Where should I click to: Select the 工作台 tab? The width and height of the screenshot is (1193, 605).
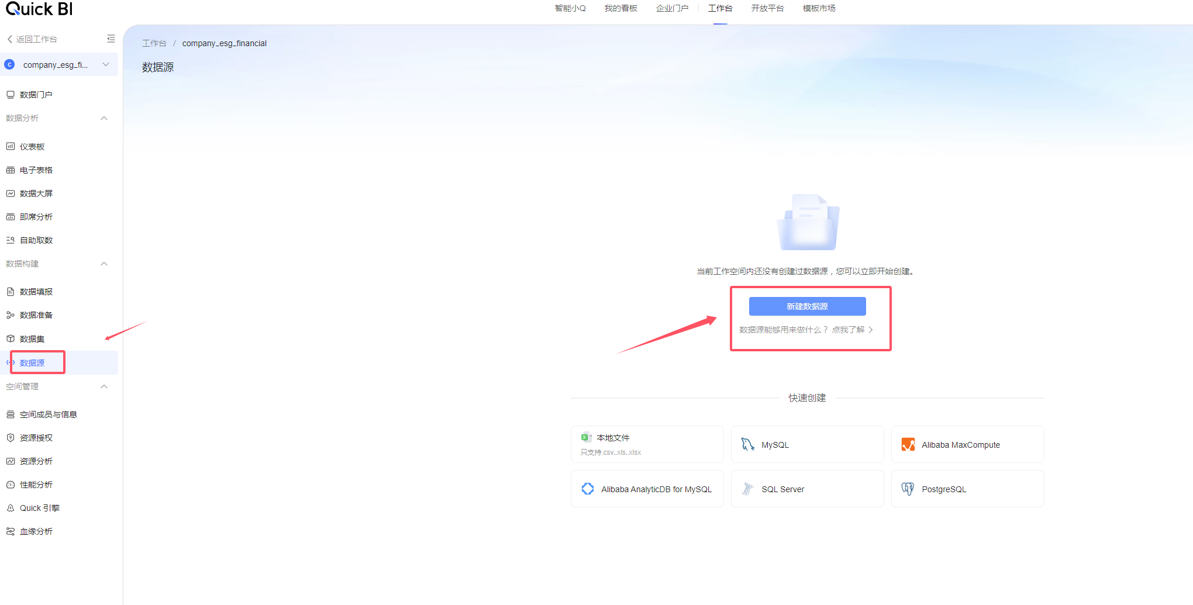[x=720, y=8]
